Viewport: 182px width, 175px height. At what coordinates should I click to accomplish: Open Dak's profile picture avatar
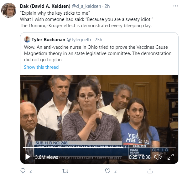click(x=9, y=10)
